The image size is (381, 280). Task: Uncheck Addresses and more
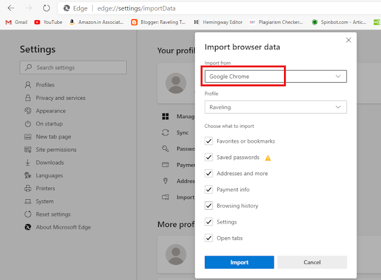pyautogui.click(x=209, y=173)
